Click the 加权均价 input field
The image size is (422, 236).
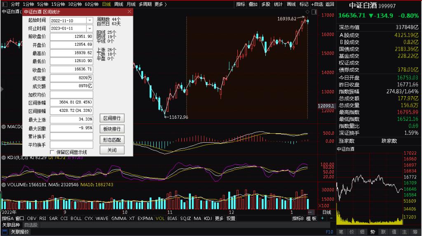point(71,95)
